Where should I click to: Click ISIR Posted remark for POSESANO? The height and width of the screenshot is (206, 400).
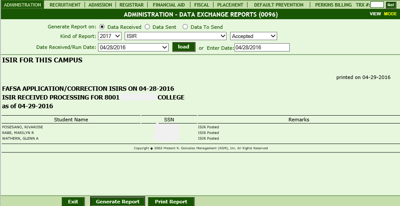pos(208,127)
